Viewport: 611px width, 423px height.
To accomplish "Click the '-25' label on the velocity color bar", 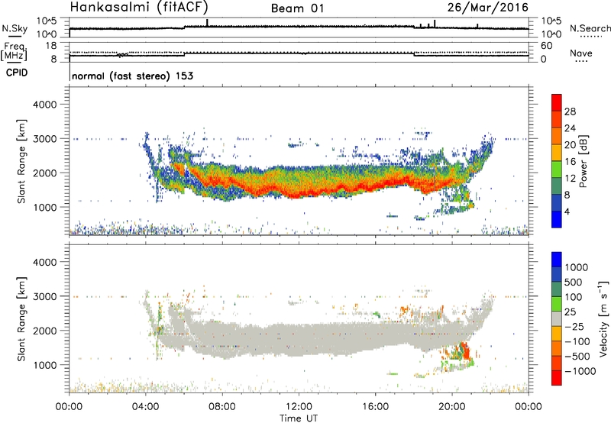I will pyautogui.click(x=574, y=327).
